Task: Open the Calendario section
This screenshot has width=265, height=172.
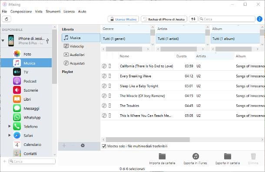Action: 26,145
